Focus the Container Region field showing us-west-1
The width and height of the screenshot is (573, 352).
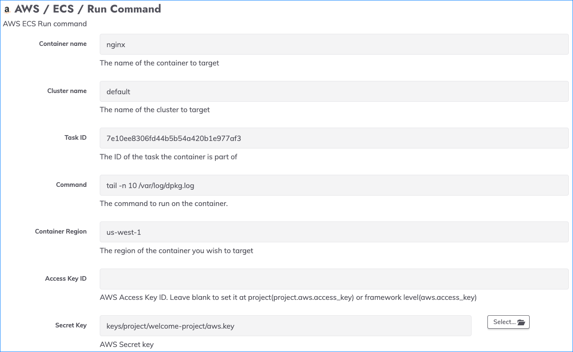pyautogui.click(x=334, y=232)
